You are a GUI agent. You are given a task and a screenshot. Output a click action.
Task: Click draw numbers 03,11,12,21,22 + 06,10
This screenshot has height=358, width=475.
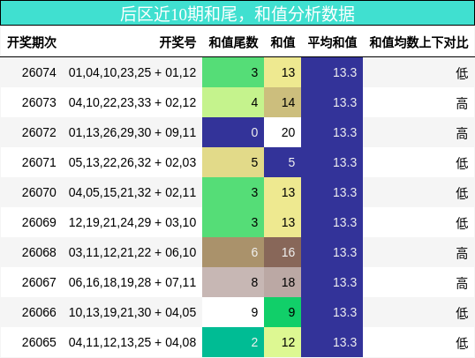(132, 252)
